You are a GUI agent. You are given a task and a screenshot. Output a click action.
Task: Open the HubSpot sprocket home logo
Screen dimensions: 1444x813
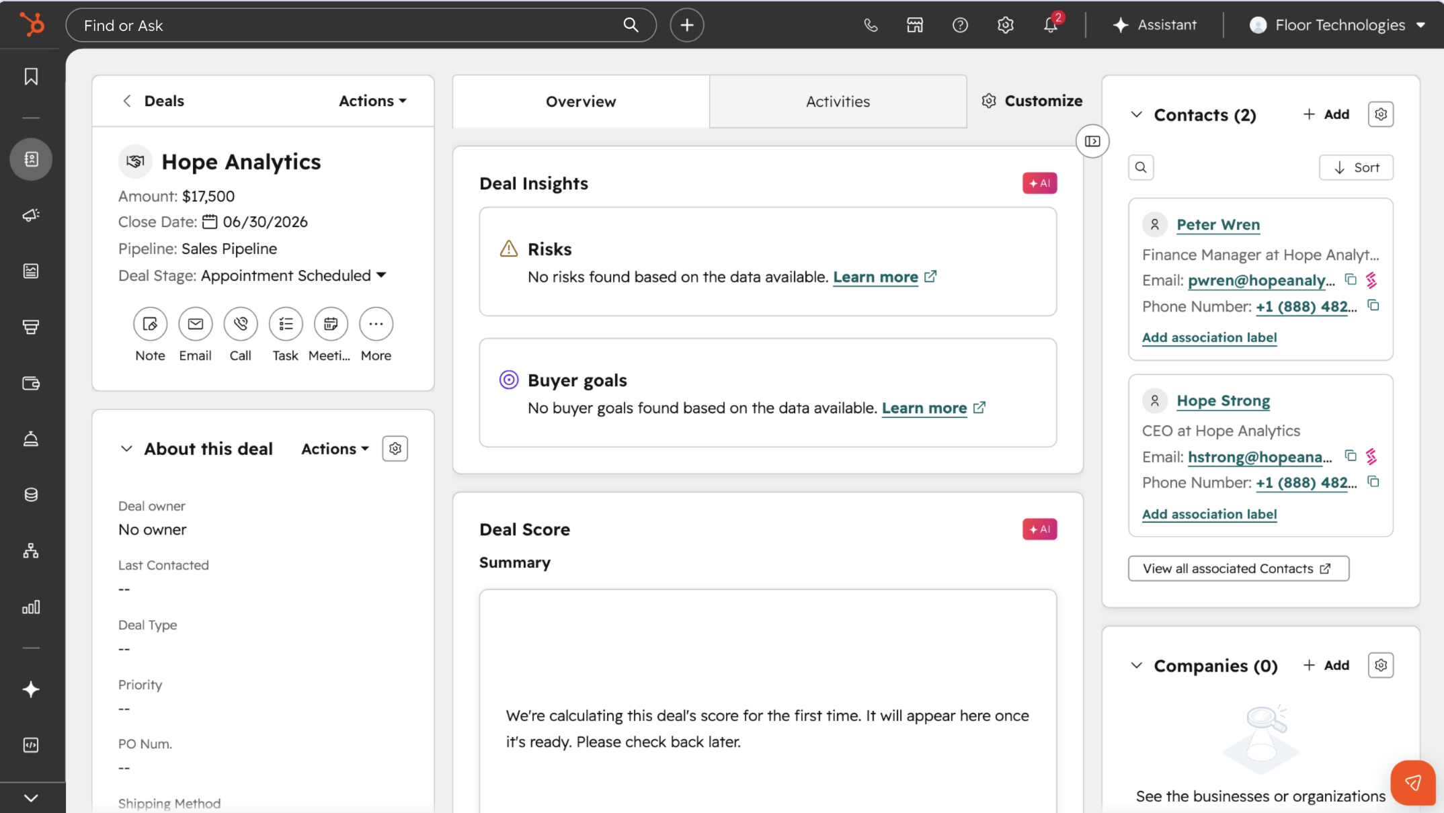pos(32,25)
